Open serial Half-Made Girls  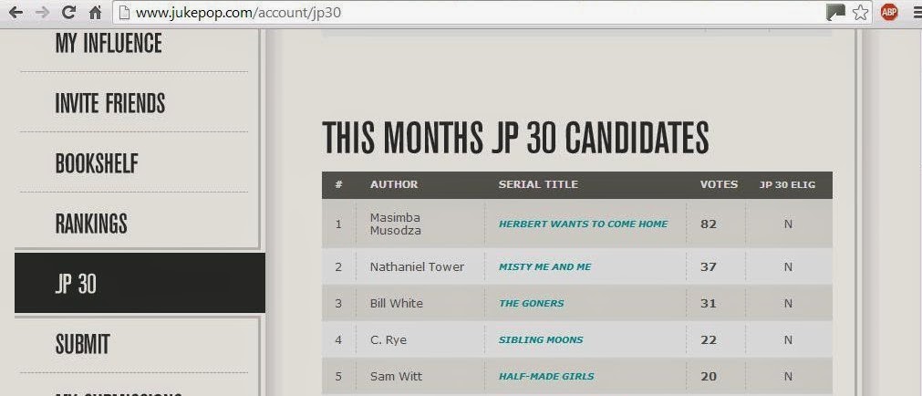pos(546,376)
